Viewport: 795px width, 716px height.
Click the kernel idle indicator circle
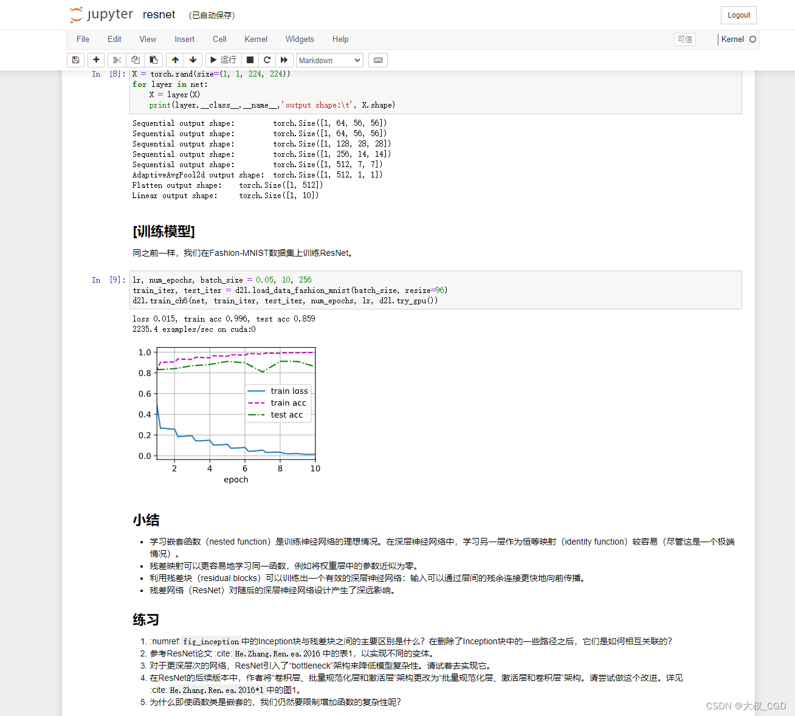[752, 40]
